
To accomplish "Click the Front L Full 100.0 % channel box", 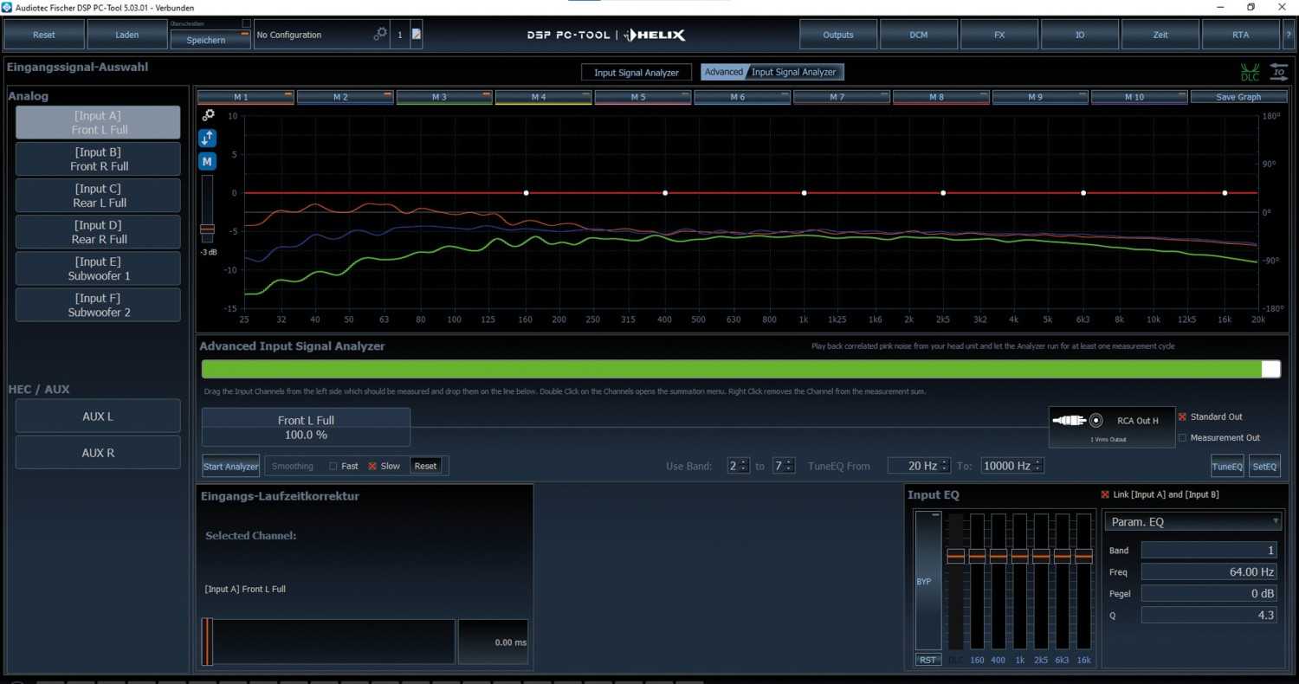I will [306, 427].
